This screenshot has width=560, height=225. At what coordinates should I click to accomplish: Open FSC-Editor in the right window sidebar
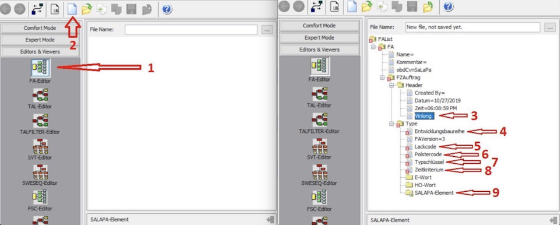click(x=319, y=200)
